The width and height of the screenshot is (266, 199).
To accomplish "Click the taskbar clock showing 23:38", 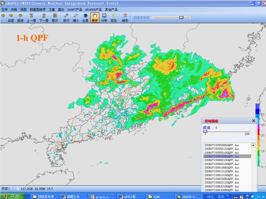I will (x=261, y=197).
